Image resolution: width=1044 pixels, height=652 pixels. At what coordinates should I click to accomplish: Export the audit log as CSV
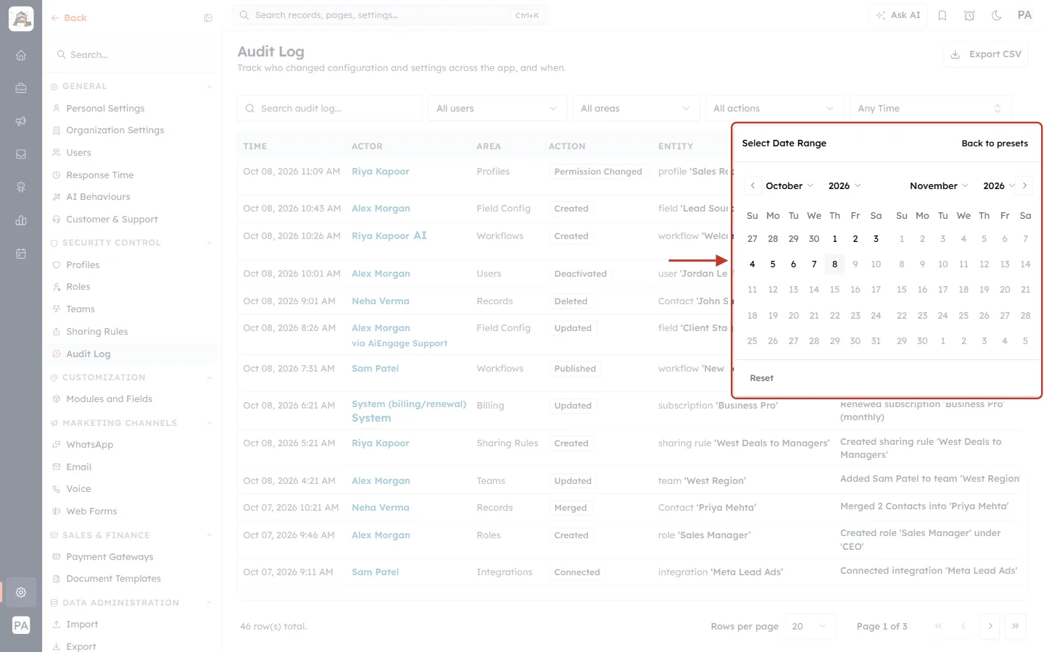click(x=986, y=54)
